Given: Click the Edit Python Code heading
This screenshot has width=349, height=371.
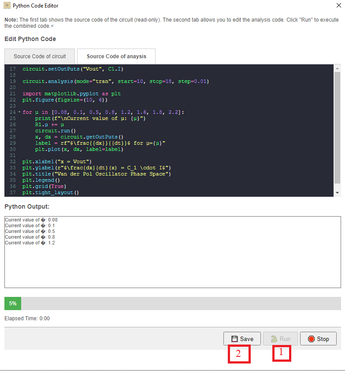Looking at the screenshot, I should (x=30, y=39).
